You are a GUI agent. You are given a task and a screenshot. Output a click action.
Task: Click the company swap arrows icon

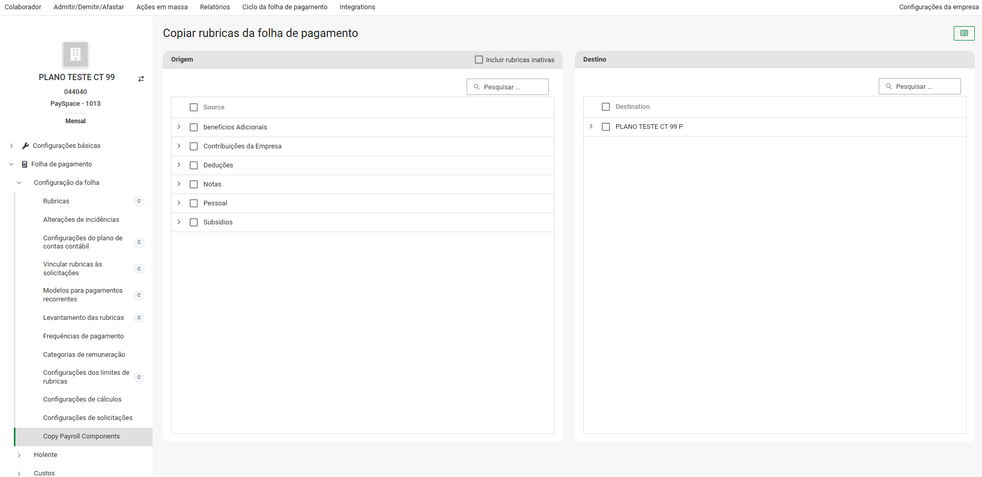click(141, 79)
